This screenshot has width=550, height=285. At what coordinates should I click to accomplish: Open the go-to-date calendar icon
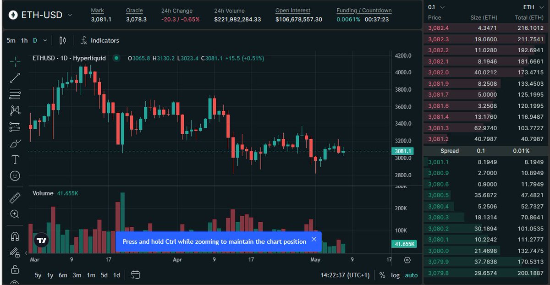(135, 275)
